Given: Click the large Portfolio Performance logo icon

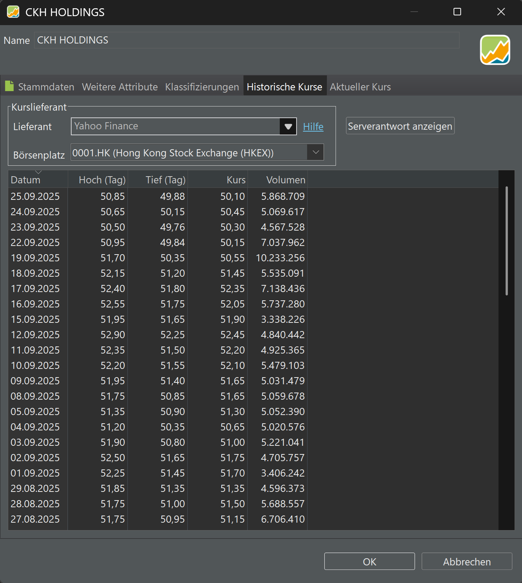Looking at the screenshot, I should [x=495, y=50].
